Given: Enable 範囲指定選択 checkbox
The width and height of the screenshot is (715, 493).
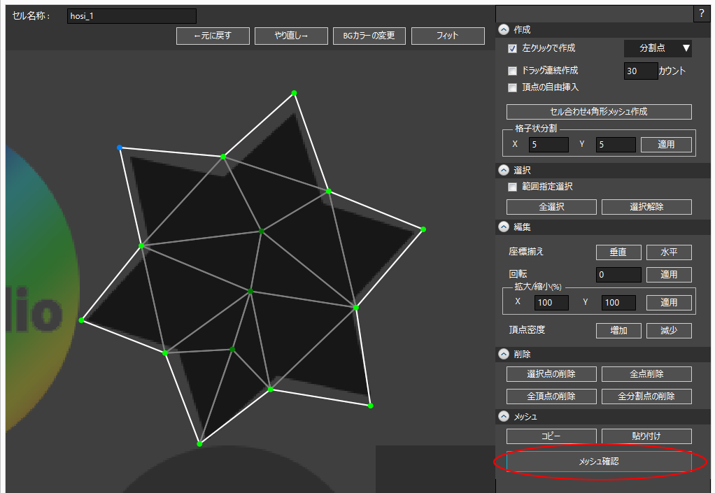Looking at the screenshot, I should pos(513,187).
